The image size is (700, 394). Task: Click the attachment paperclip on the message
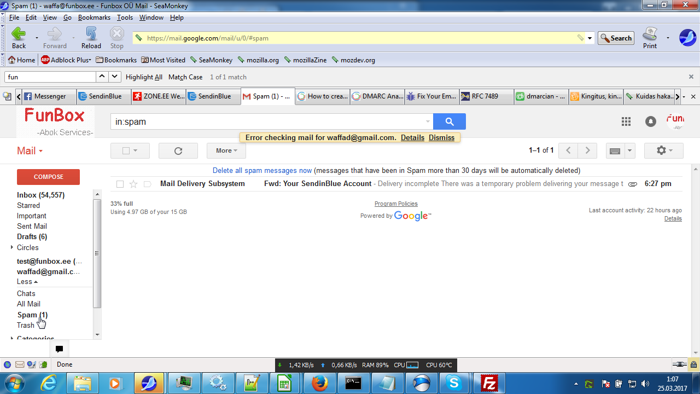[x=633, y=184]
